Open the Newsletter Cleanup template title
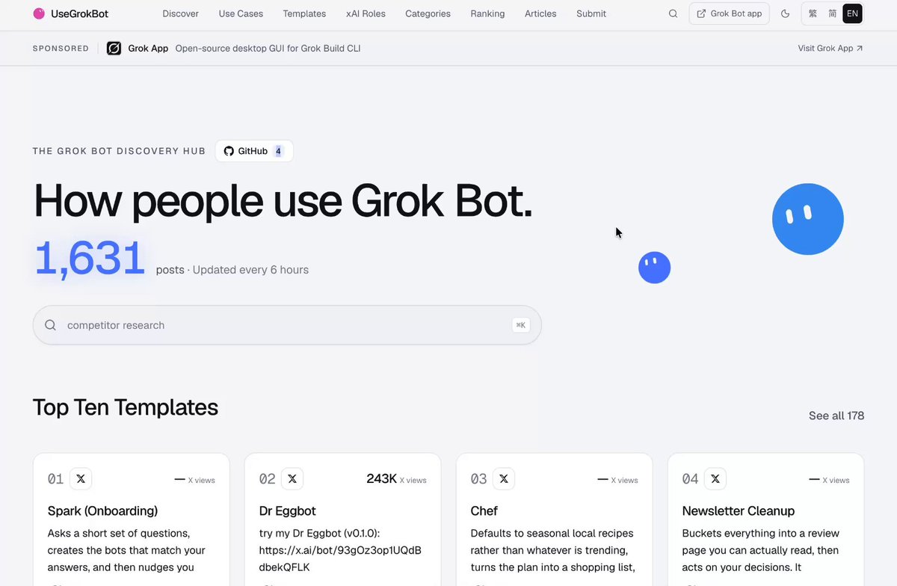Image resolution: width=897 pixels, height=586 pixels. point(739,511)
